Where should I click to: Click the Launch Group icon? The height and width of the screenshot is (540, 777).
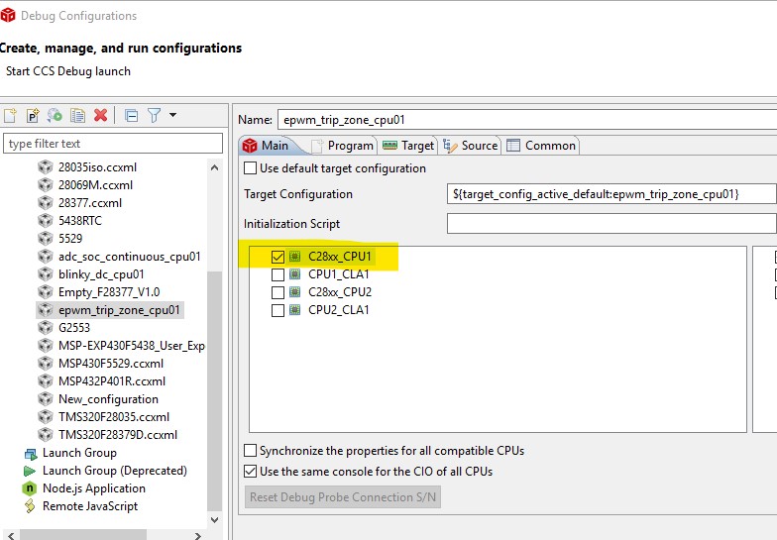[31, 454]
